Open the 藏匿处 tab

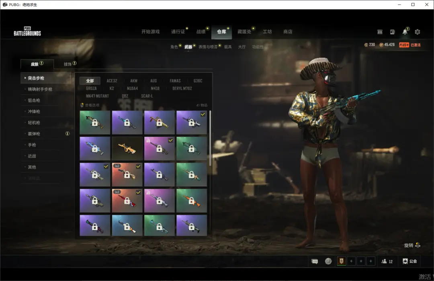tap(244, 32)
